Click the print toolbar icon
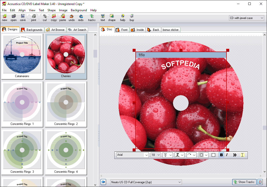 coord(34,18)
